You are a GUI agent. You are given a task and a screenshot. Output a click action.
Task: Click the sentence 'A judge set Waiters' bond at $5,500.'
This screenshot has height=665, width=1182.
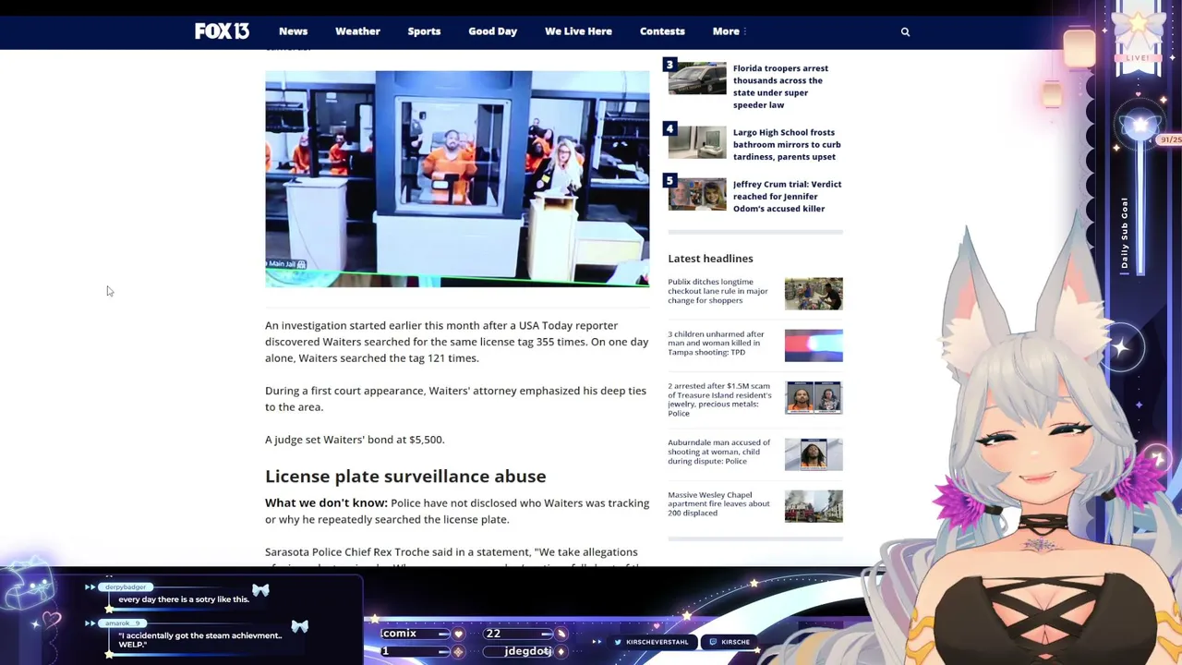(x=355, y=440)
